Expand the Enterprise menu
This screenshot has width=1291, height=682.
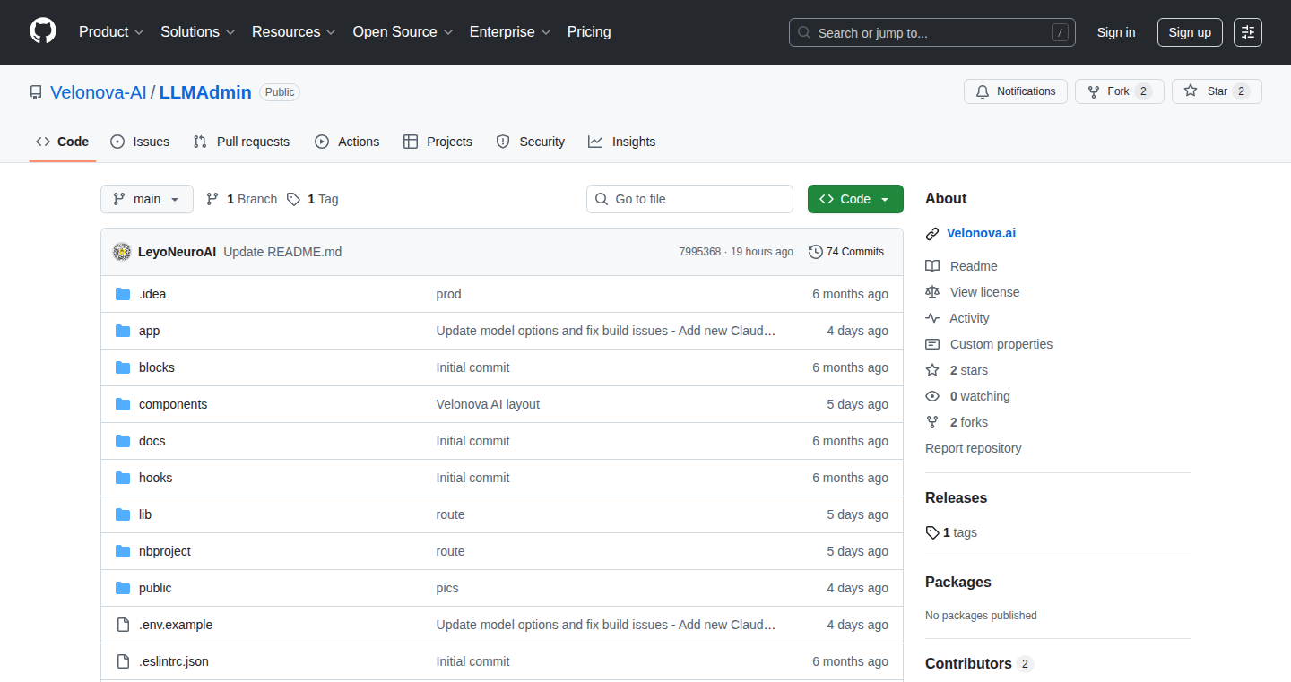pos(510,32)
